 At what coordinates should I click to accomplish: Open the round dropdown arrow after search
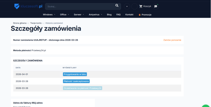tap(127, 6)
